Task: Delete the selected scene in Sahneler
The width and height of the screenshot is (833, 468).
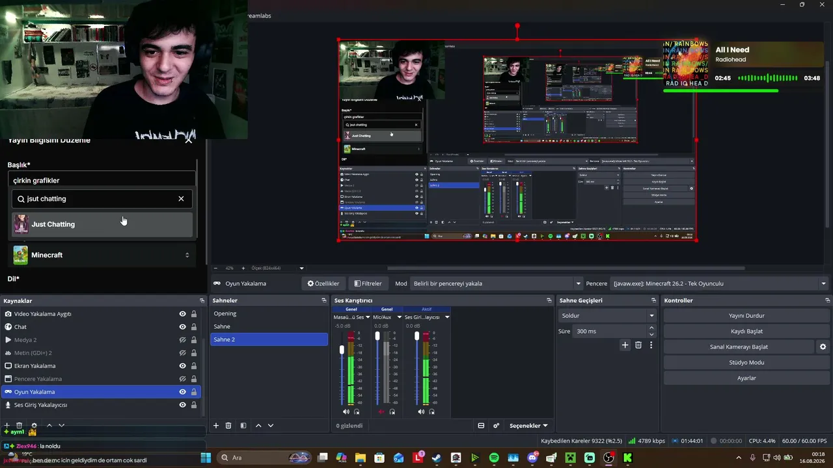Action: [x=228, y=426]
